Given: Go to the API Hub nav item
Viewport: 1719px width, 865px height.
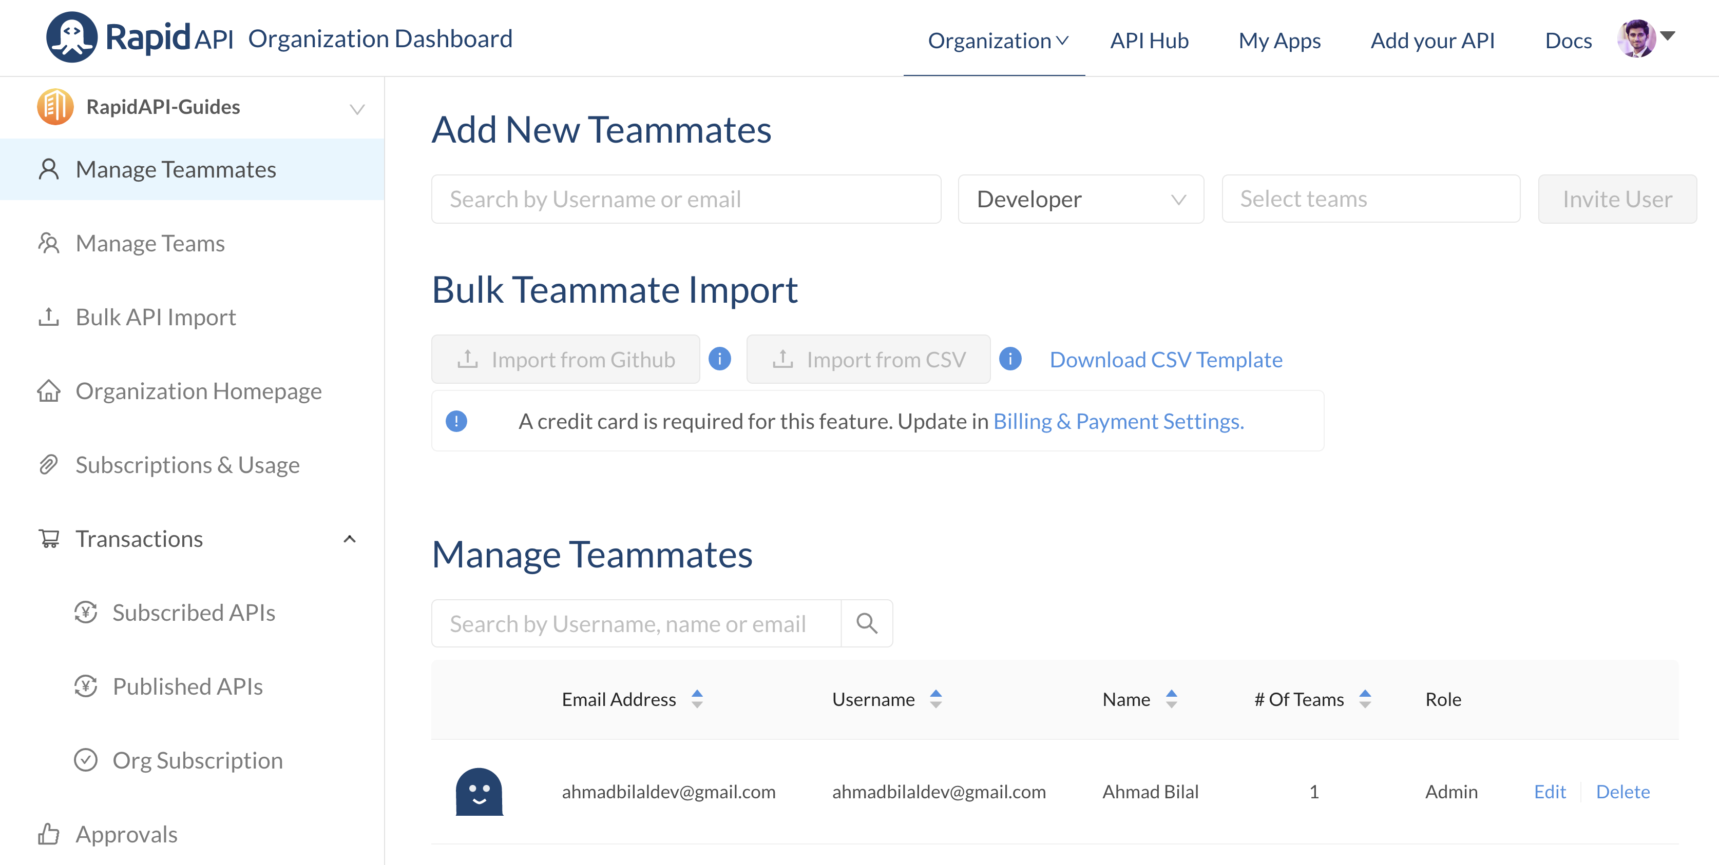Looking at the screenshot, I should [1149, 41].
